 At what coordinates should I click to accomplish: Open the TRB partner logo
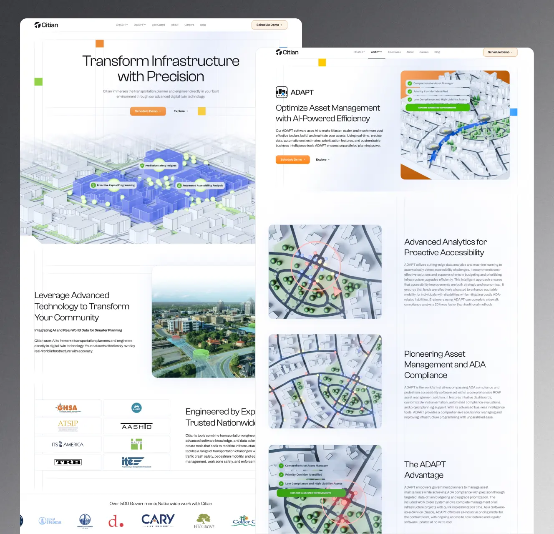(68, 462)
